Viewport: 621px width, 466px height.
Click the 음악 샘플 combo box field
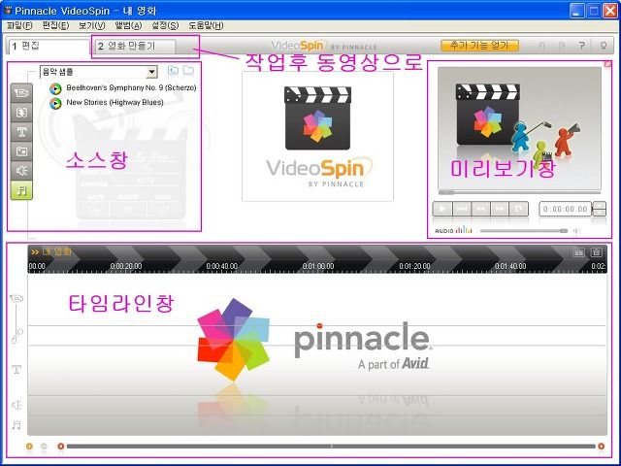pos(99,72)
